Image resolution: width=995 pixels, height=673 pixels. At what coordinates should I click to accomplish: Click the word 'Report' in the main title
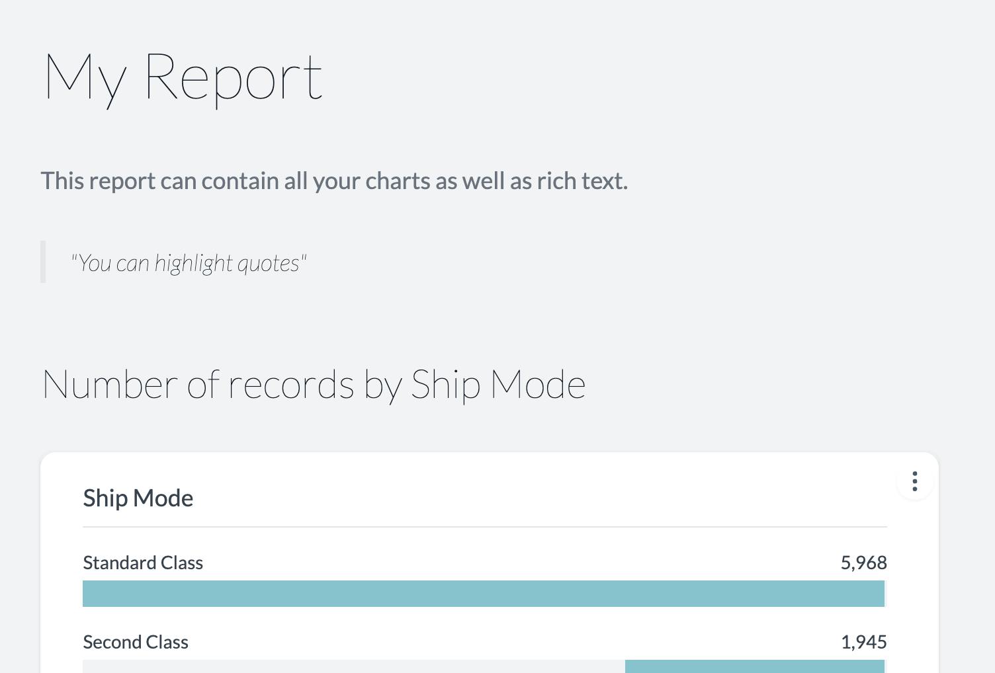pos(234,78)
